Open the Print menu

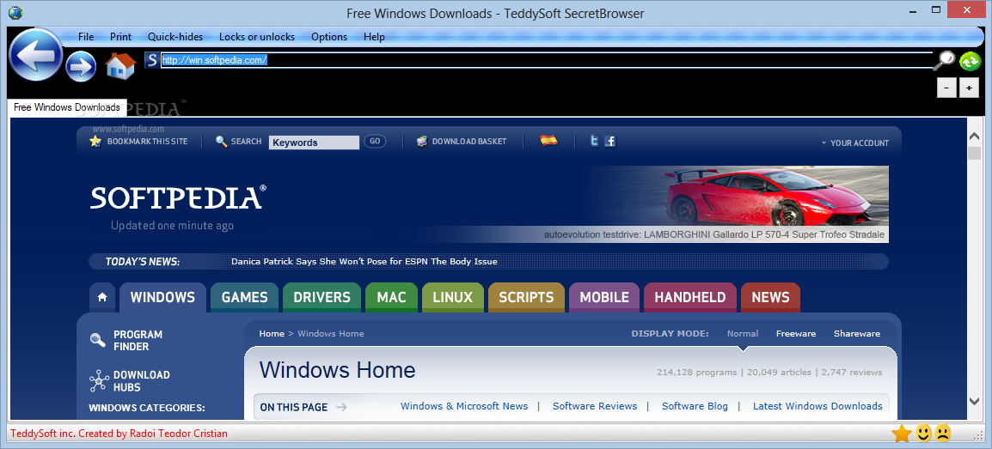point(121,37)
